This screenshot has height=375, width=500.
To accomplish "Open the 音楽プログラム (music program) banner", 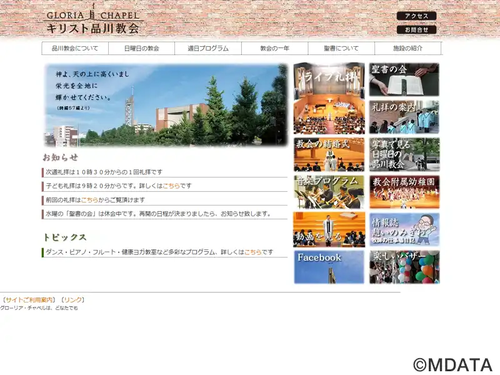I will 329,191.
